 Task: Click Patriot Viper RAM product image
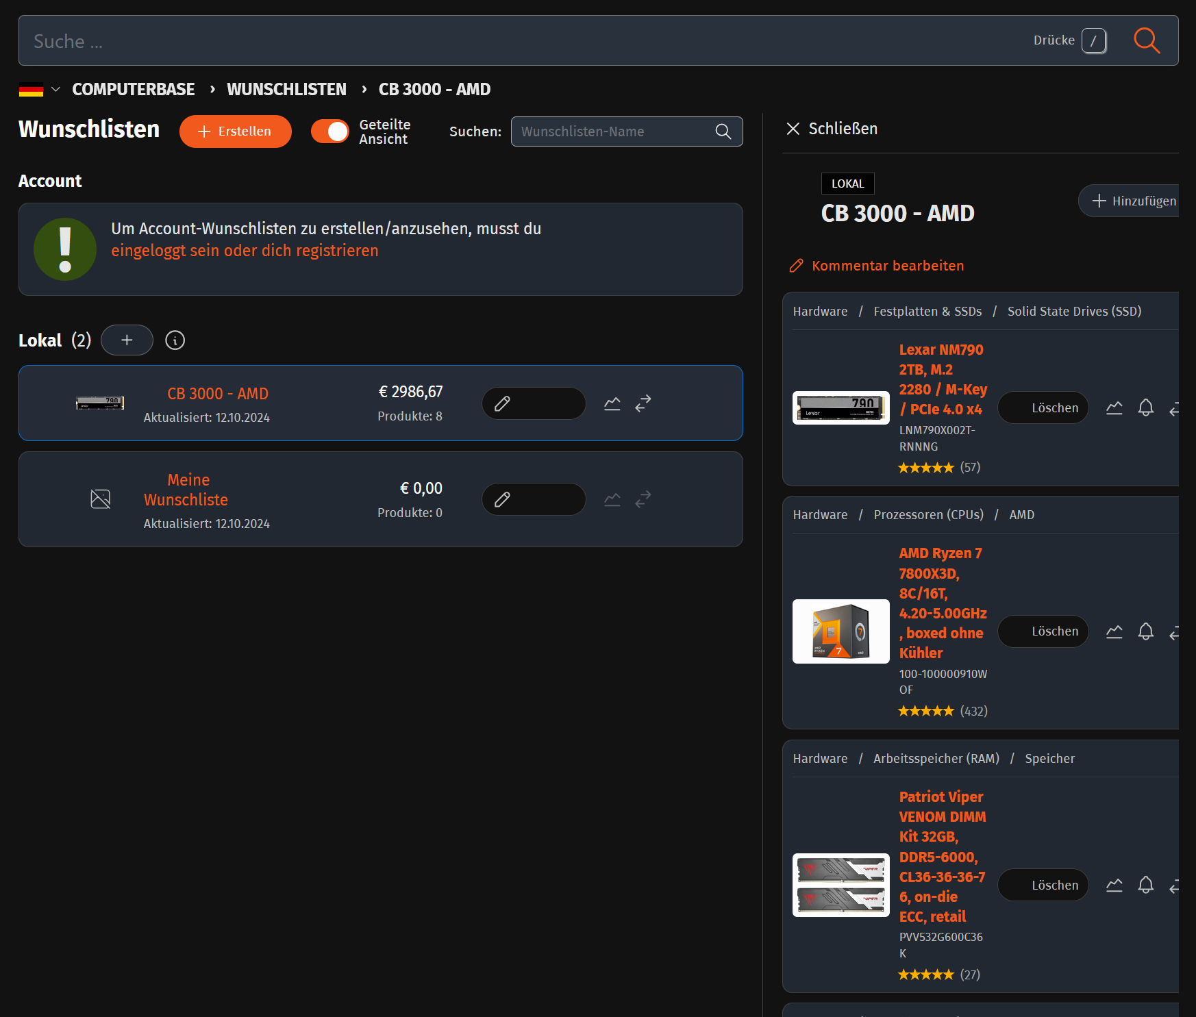click(x=840, y=885)
